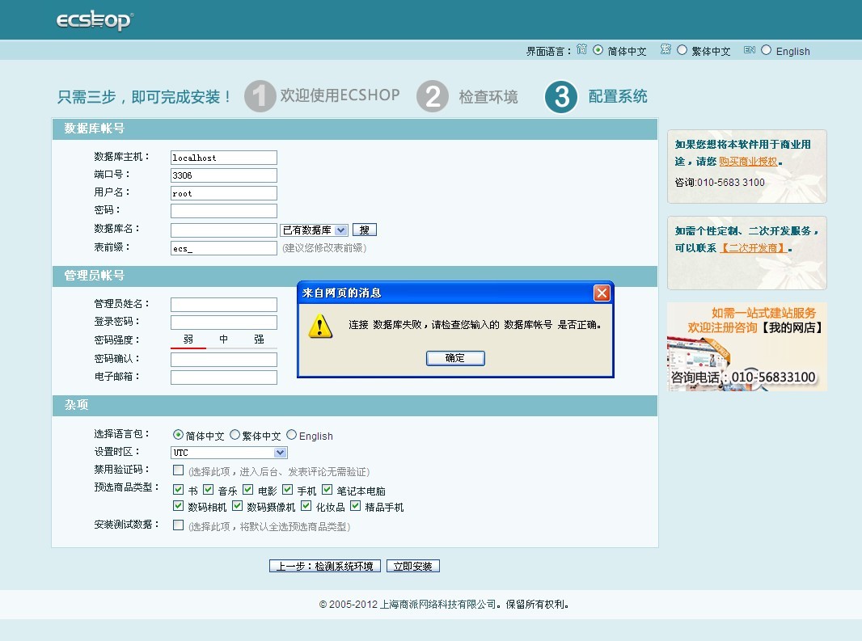The image size is (862, 641).
Task: Click the 密码确认 input field
Action: 224,360
